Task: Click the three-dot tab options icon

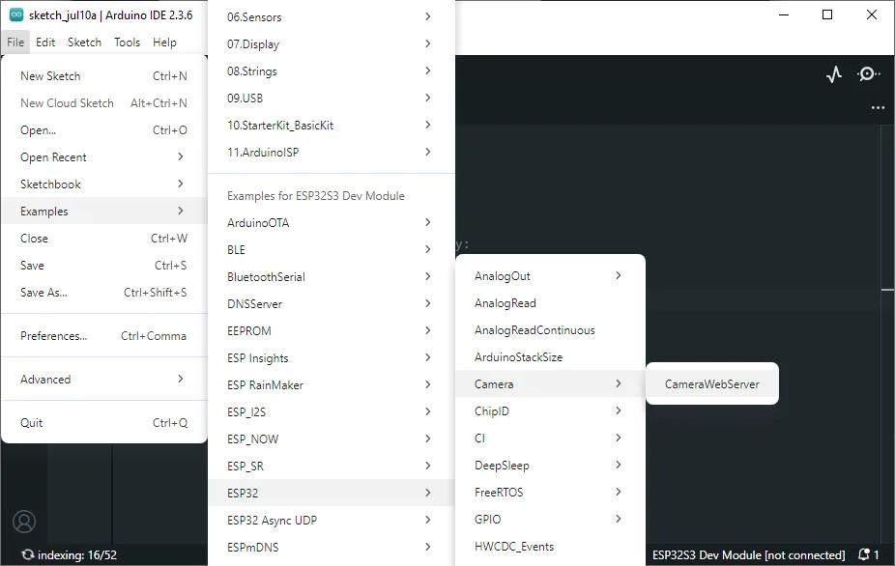Action: [x=878, y=107]
